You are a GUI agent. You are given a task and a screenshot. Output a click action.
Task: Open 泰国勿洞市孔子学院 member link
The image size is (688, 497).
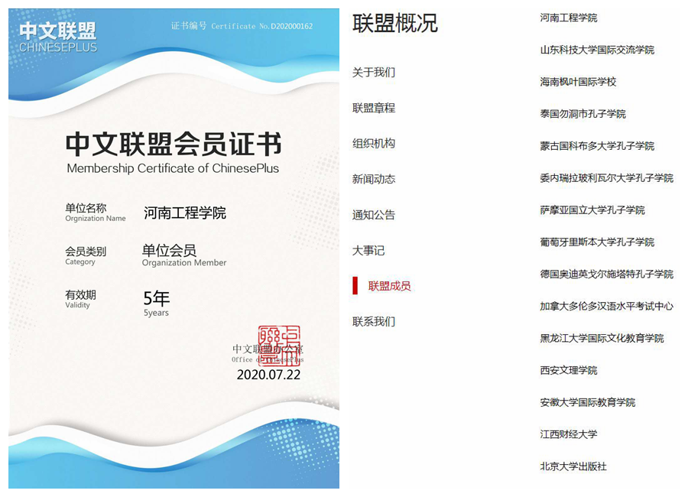click(x=583, y=114)
